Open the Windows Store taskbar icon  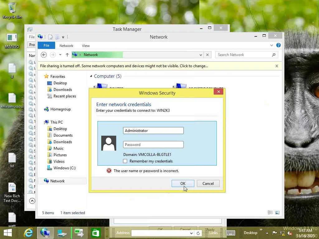(x=96, y=233)
